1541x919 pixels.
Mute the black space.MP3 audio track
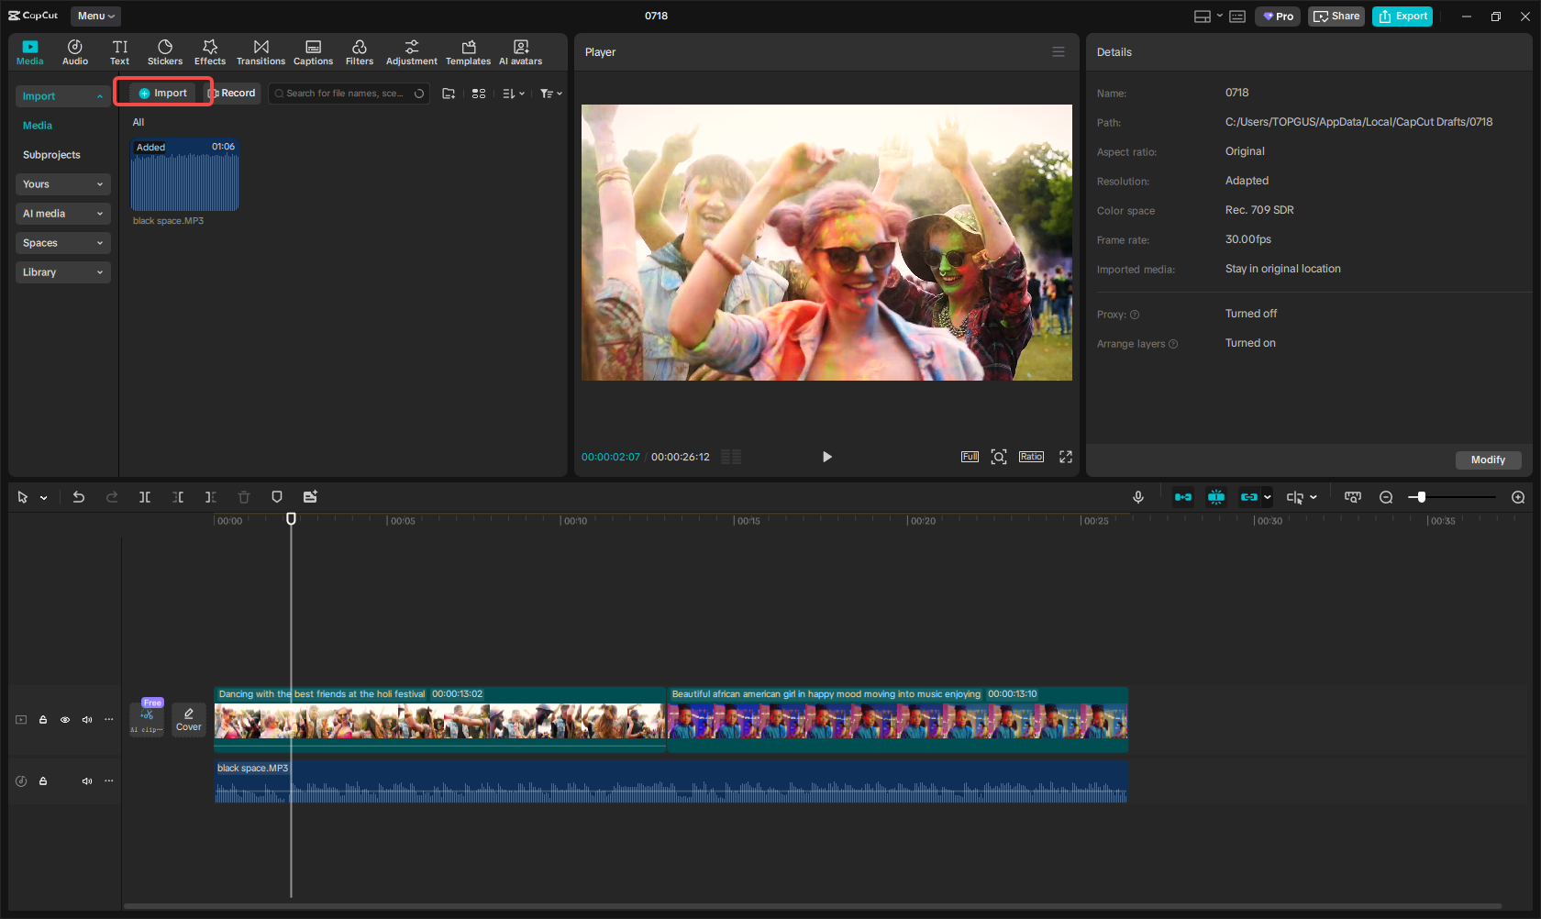(x=87, y=781)
